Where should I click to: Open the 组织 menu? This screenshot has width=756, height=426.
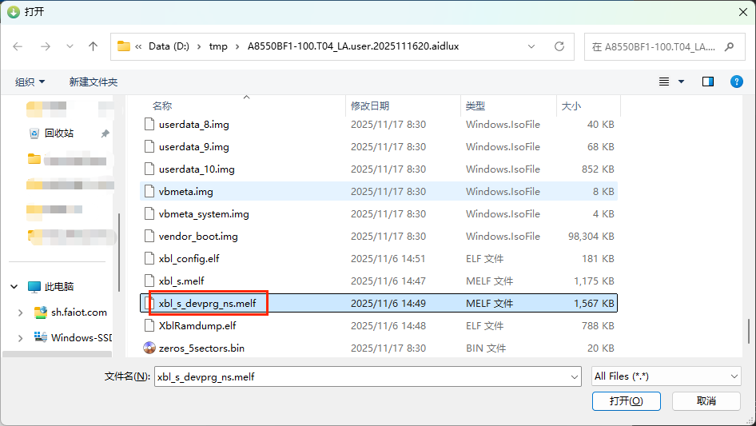[x=30, y=82]
